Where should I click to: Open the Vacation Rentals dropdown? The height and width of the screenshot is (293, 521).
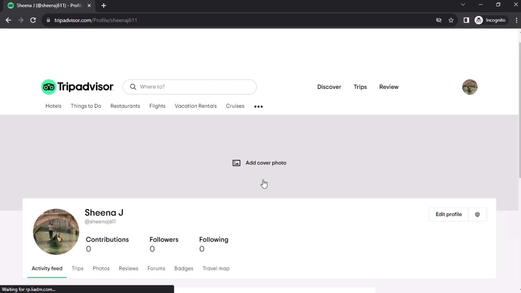click(195, 106)
